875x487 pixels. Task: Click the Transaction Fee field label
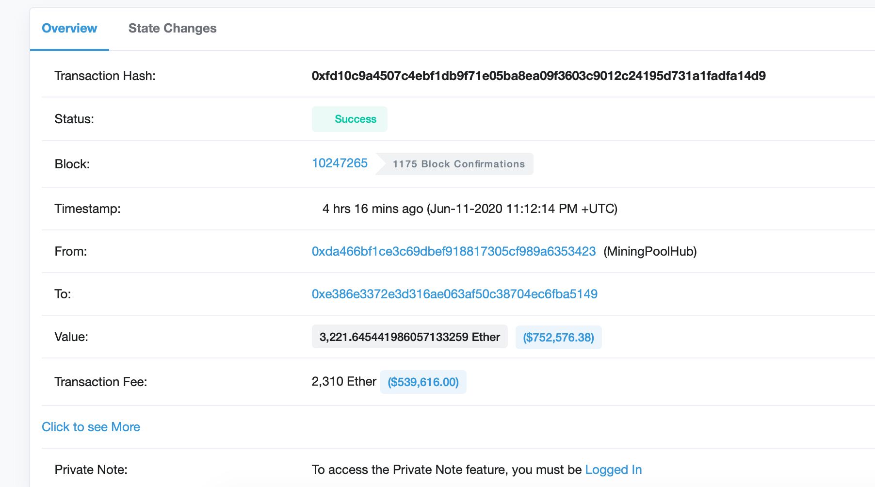pos(100,382)
